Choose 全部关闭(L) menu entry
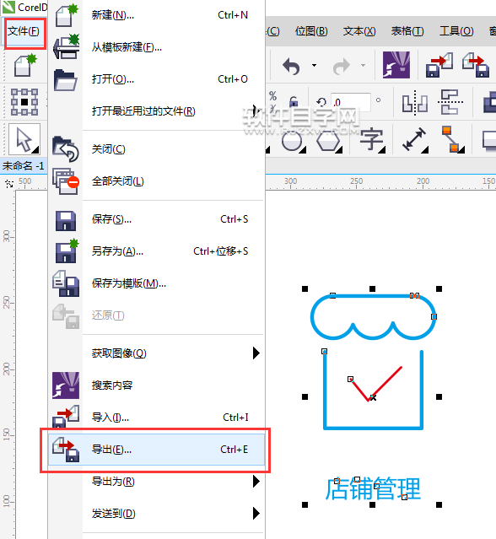Viewport: 496px width, 539px height. (x=156, y=181)
